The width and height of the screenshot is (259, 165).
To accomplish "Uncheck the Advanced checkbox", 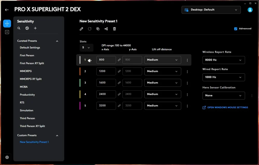I will [235, 29].
